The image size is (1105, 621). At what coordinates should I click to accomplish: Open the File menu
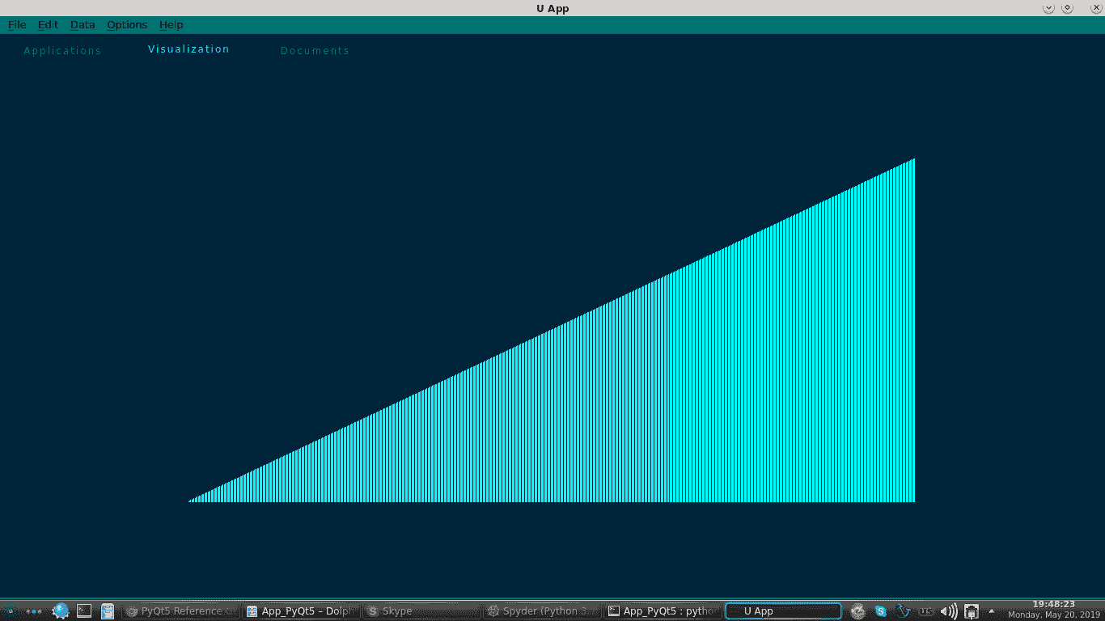17,25
